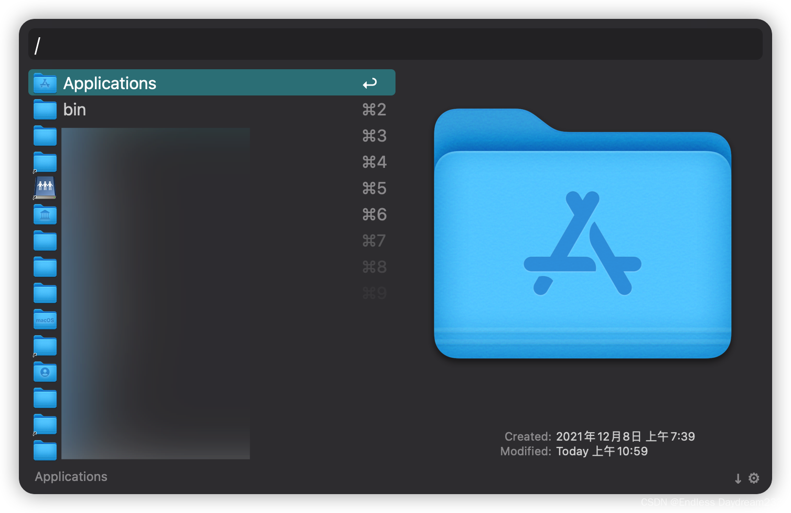Click the ⌘7 shortcut label

click(x=374, y=241)
